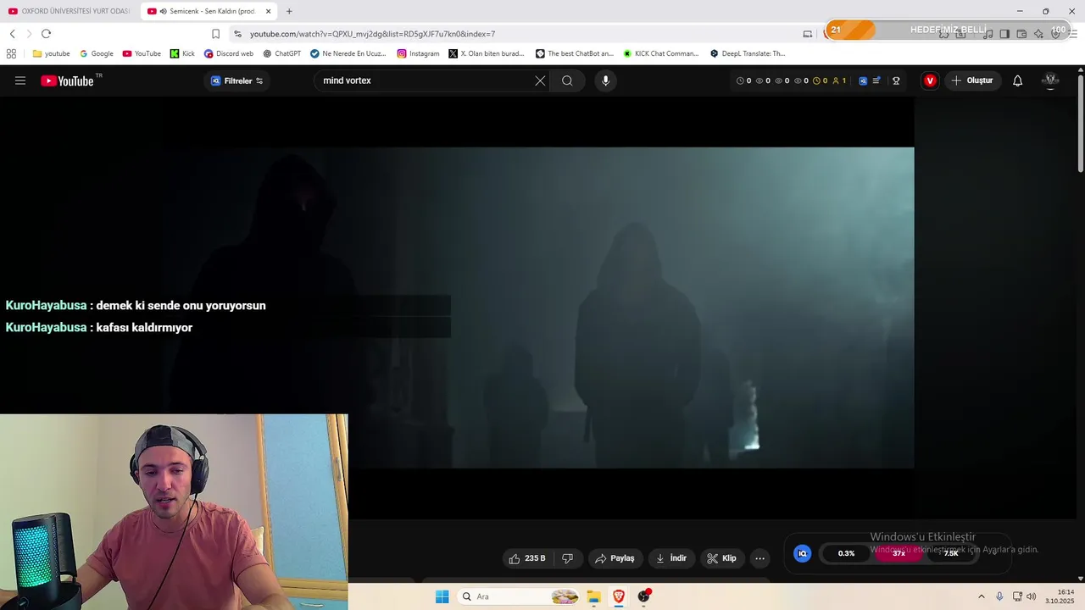This screenshot has width=1085, height=610.
Task: Open the ChatGPT bookmark
Action: [281, 53]
